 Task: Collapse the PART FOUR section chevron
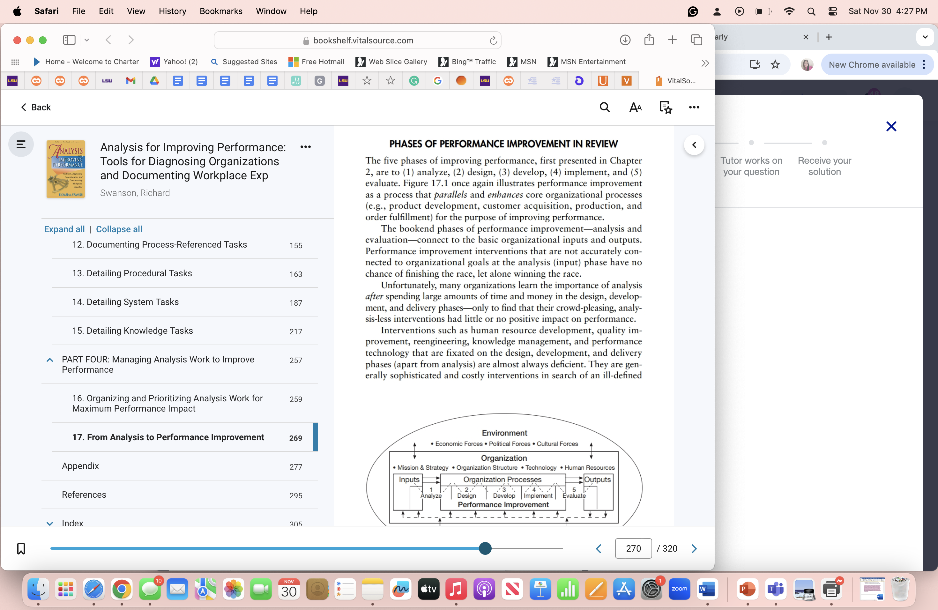tap(50, 360)
